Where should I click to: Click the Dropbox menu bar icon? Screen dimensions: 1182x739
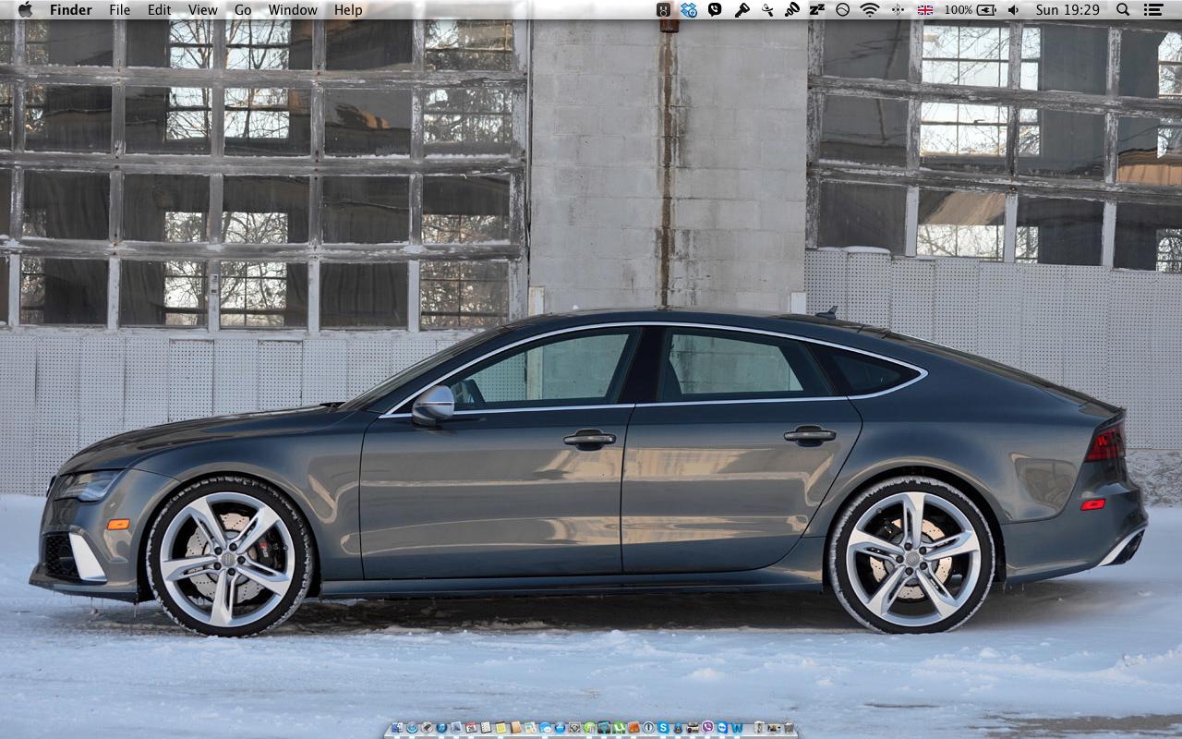[x=689, y=9]
